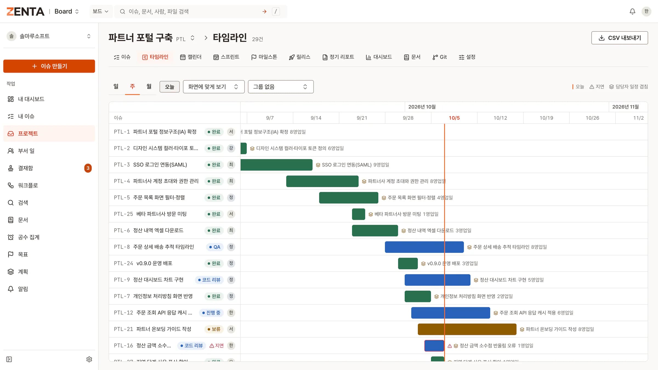The image size is (658, 370).
Task: Open 내 이슈 in the sidebar
Action: coord(49,116)
